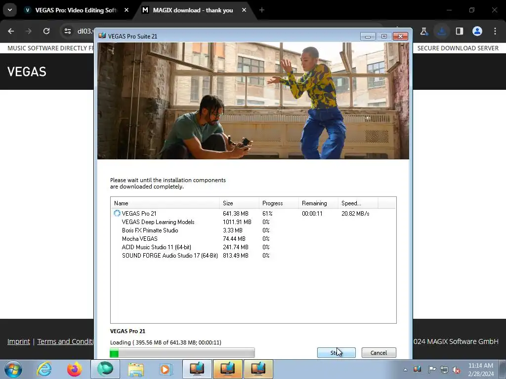The height and width of the screenshot is (379, 506).
Task: Click the Imprint link in the footer
Action: click(x=19, y=341)
